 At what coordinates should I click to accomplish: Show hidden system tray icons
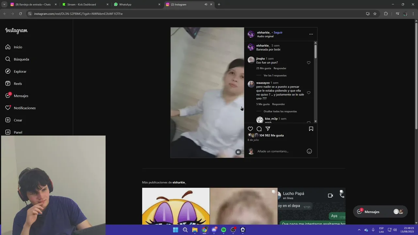click(x=359, y=230)
